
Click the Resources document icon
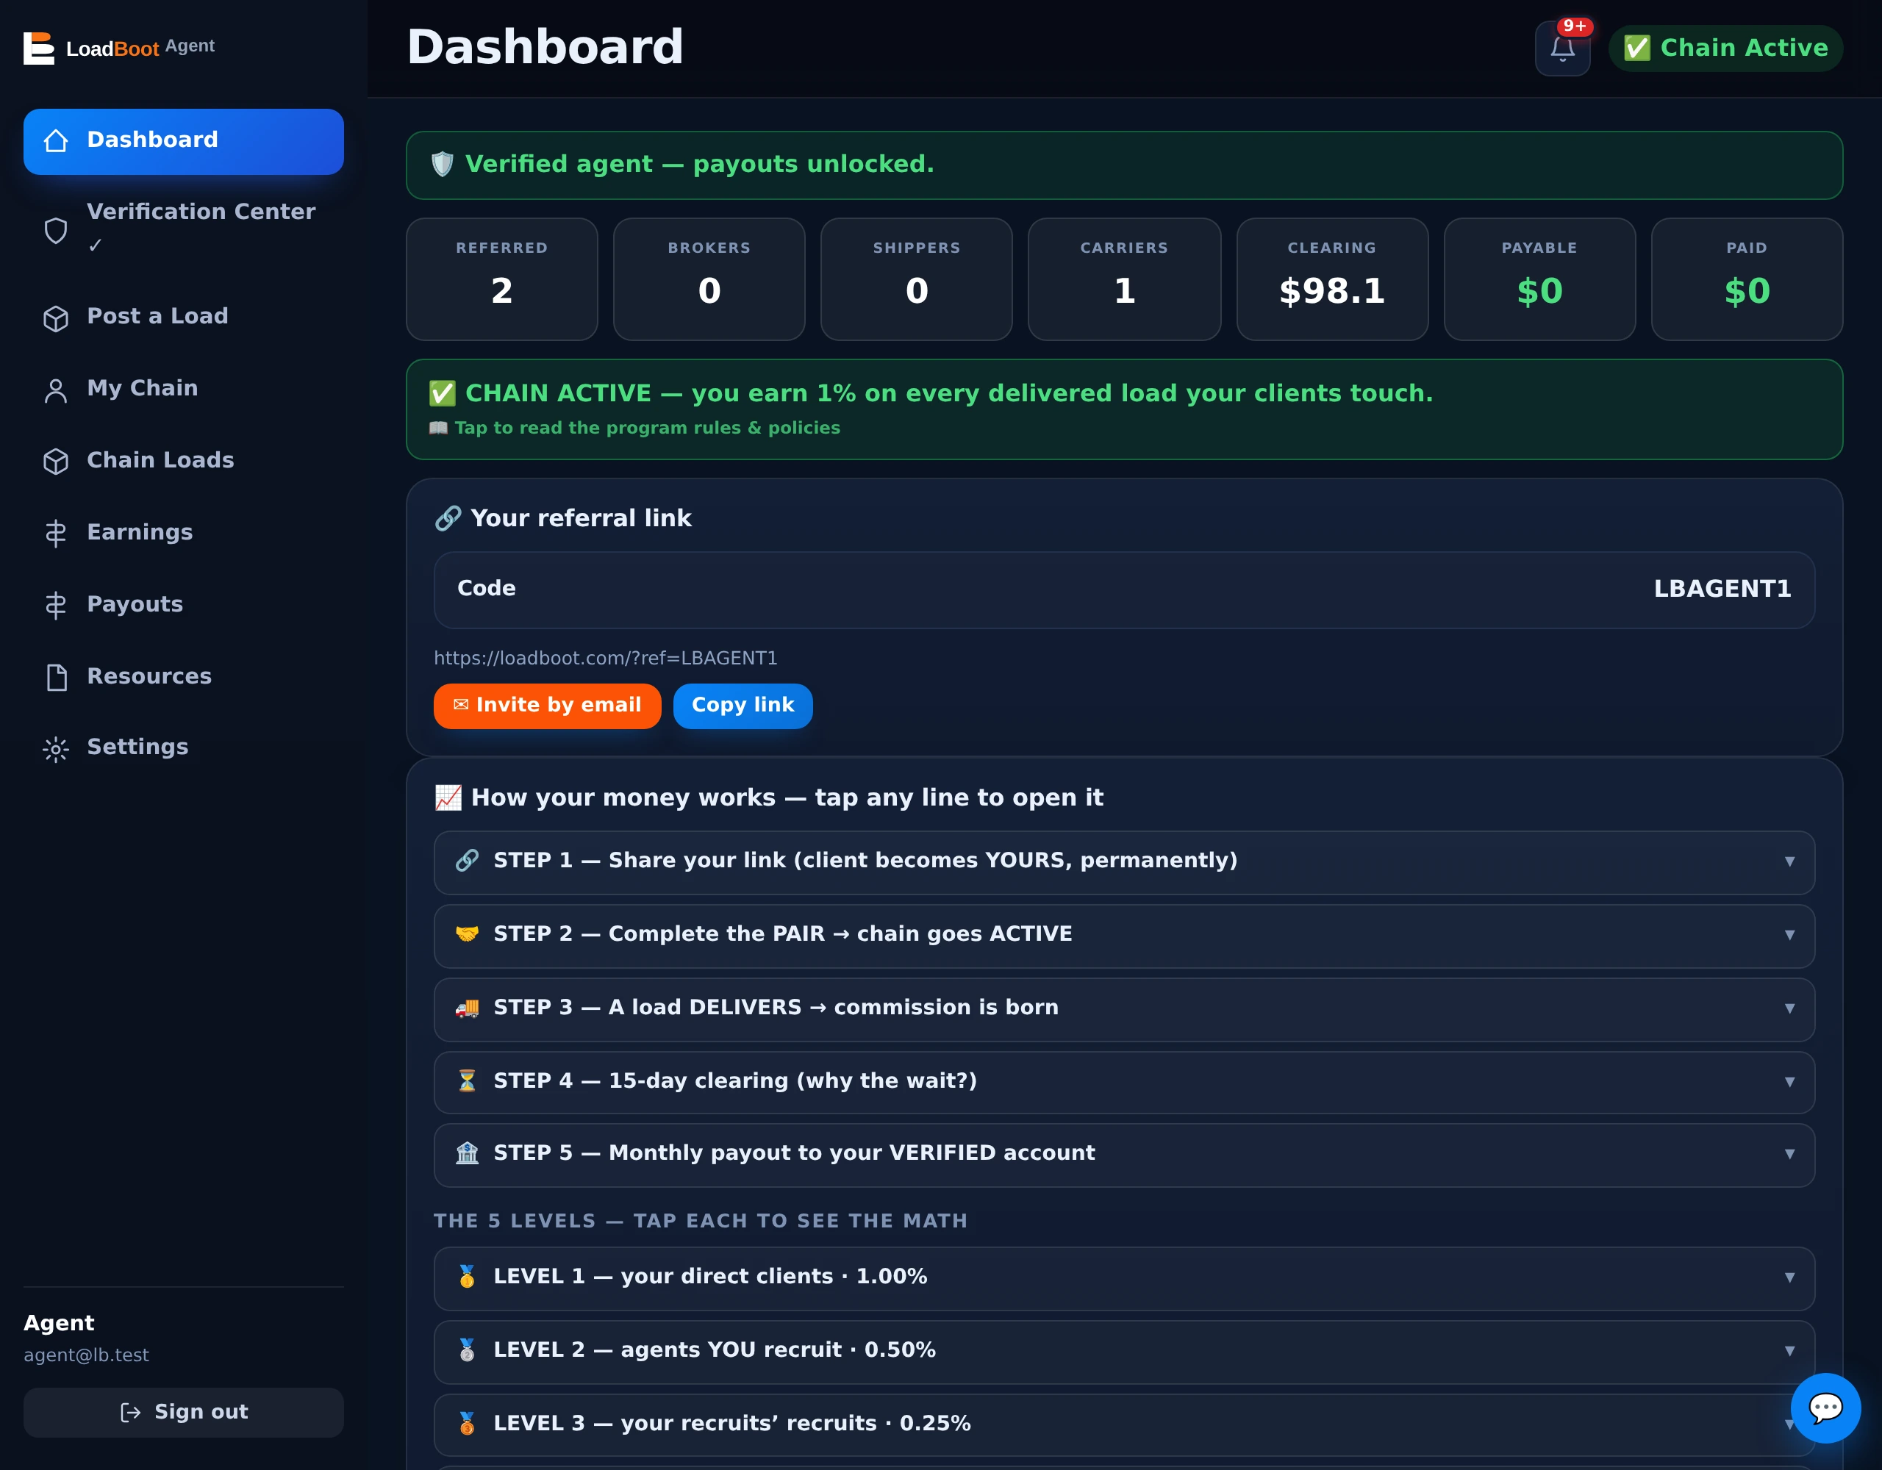click(56, 678)
